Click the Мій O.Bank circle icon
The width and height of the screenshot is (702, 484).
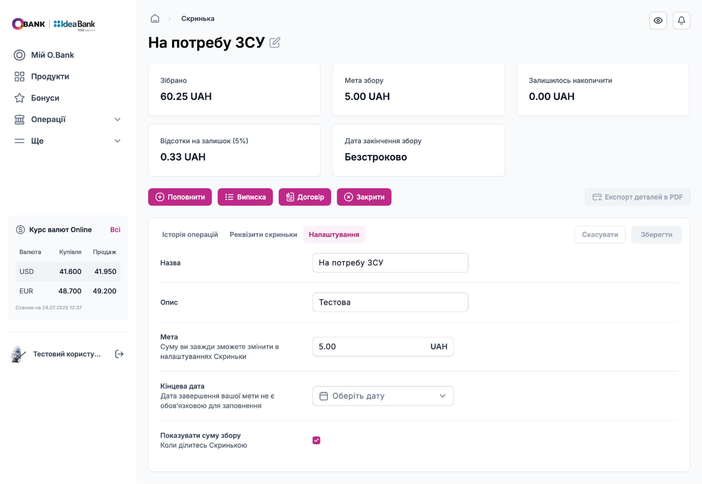[x=19, y=55]
